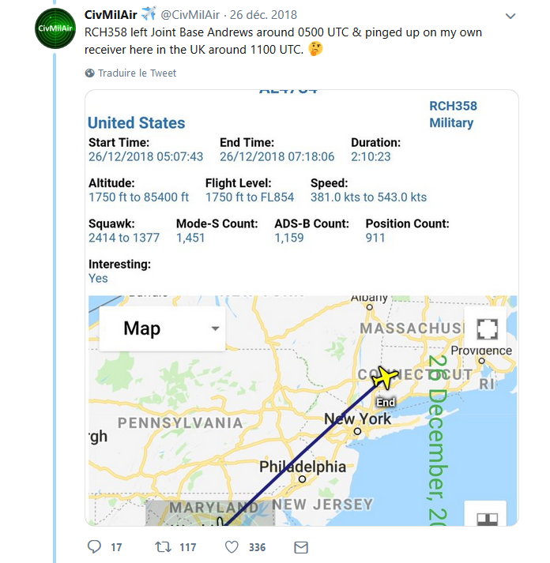Open the Map type dropdown
This screenshot has height=563, width=550.
(x=163, y=328)
